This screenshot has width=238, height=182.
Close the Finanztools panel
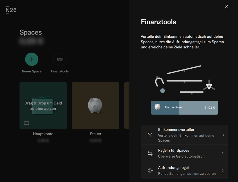pos(226,7)
